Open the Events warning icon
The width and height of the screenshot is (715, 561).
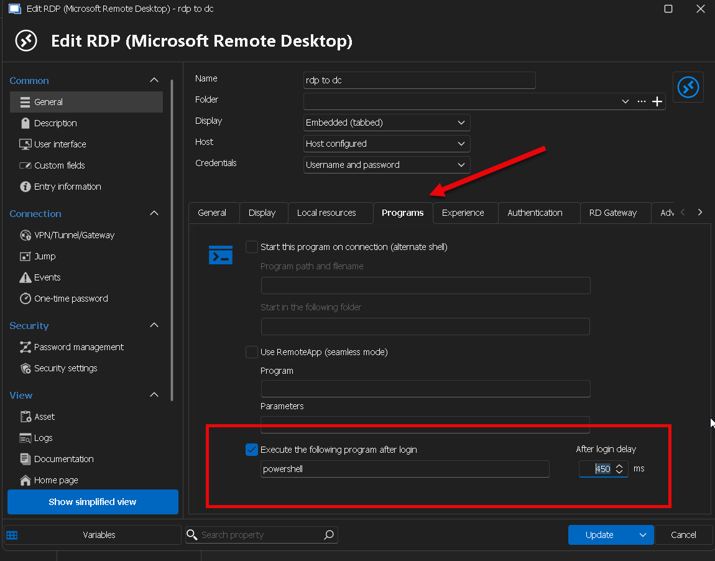tap(25, 277)
